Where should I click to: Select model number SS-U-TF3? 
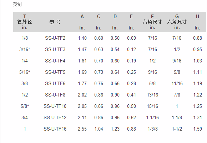pos(55,49)
